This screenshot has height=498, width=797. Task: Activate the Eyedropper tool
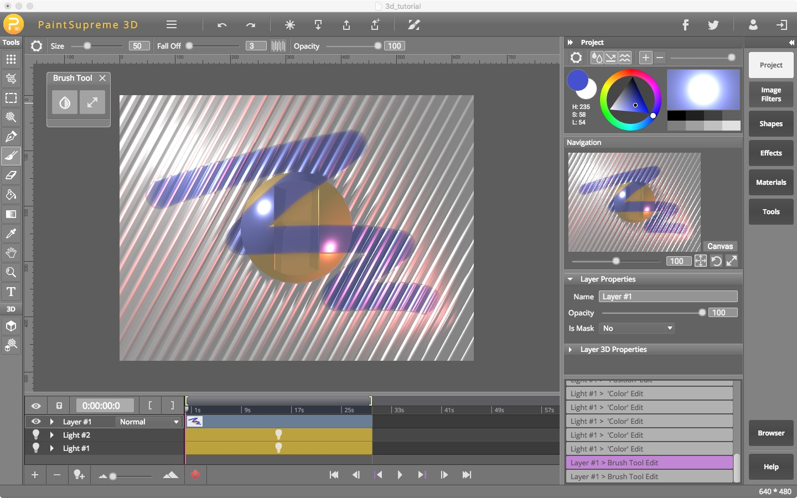11,234
